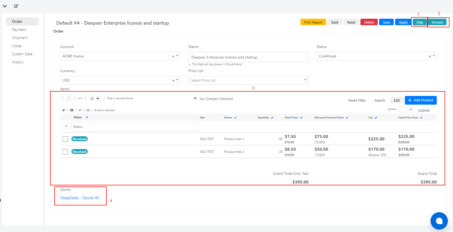This screenshot has width=453, height=232.
Task: Click the pencil icon next to Final Price column
Action: 301,118
